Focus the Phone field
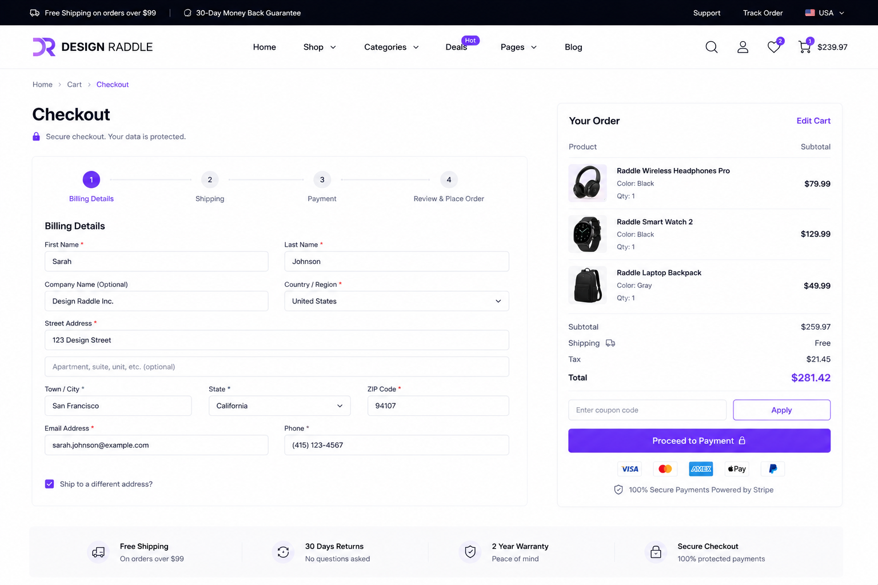This screenshot has height=585, width=878. 397,445
